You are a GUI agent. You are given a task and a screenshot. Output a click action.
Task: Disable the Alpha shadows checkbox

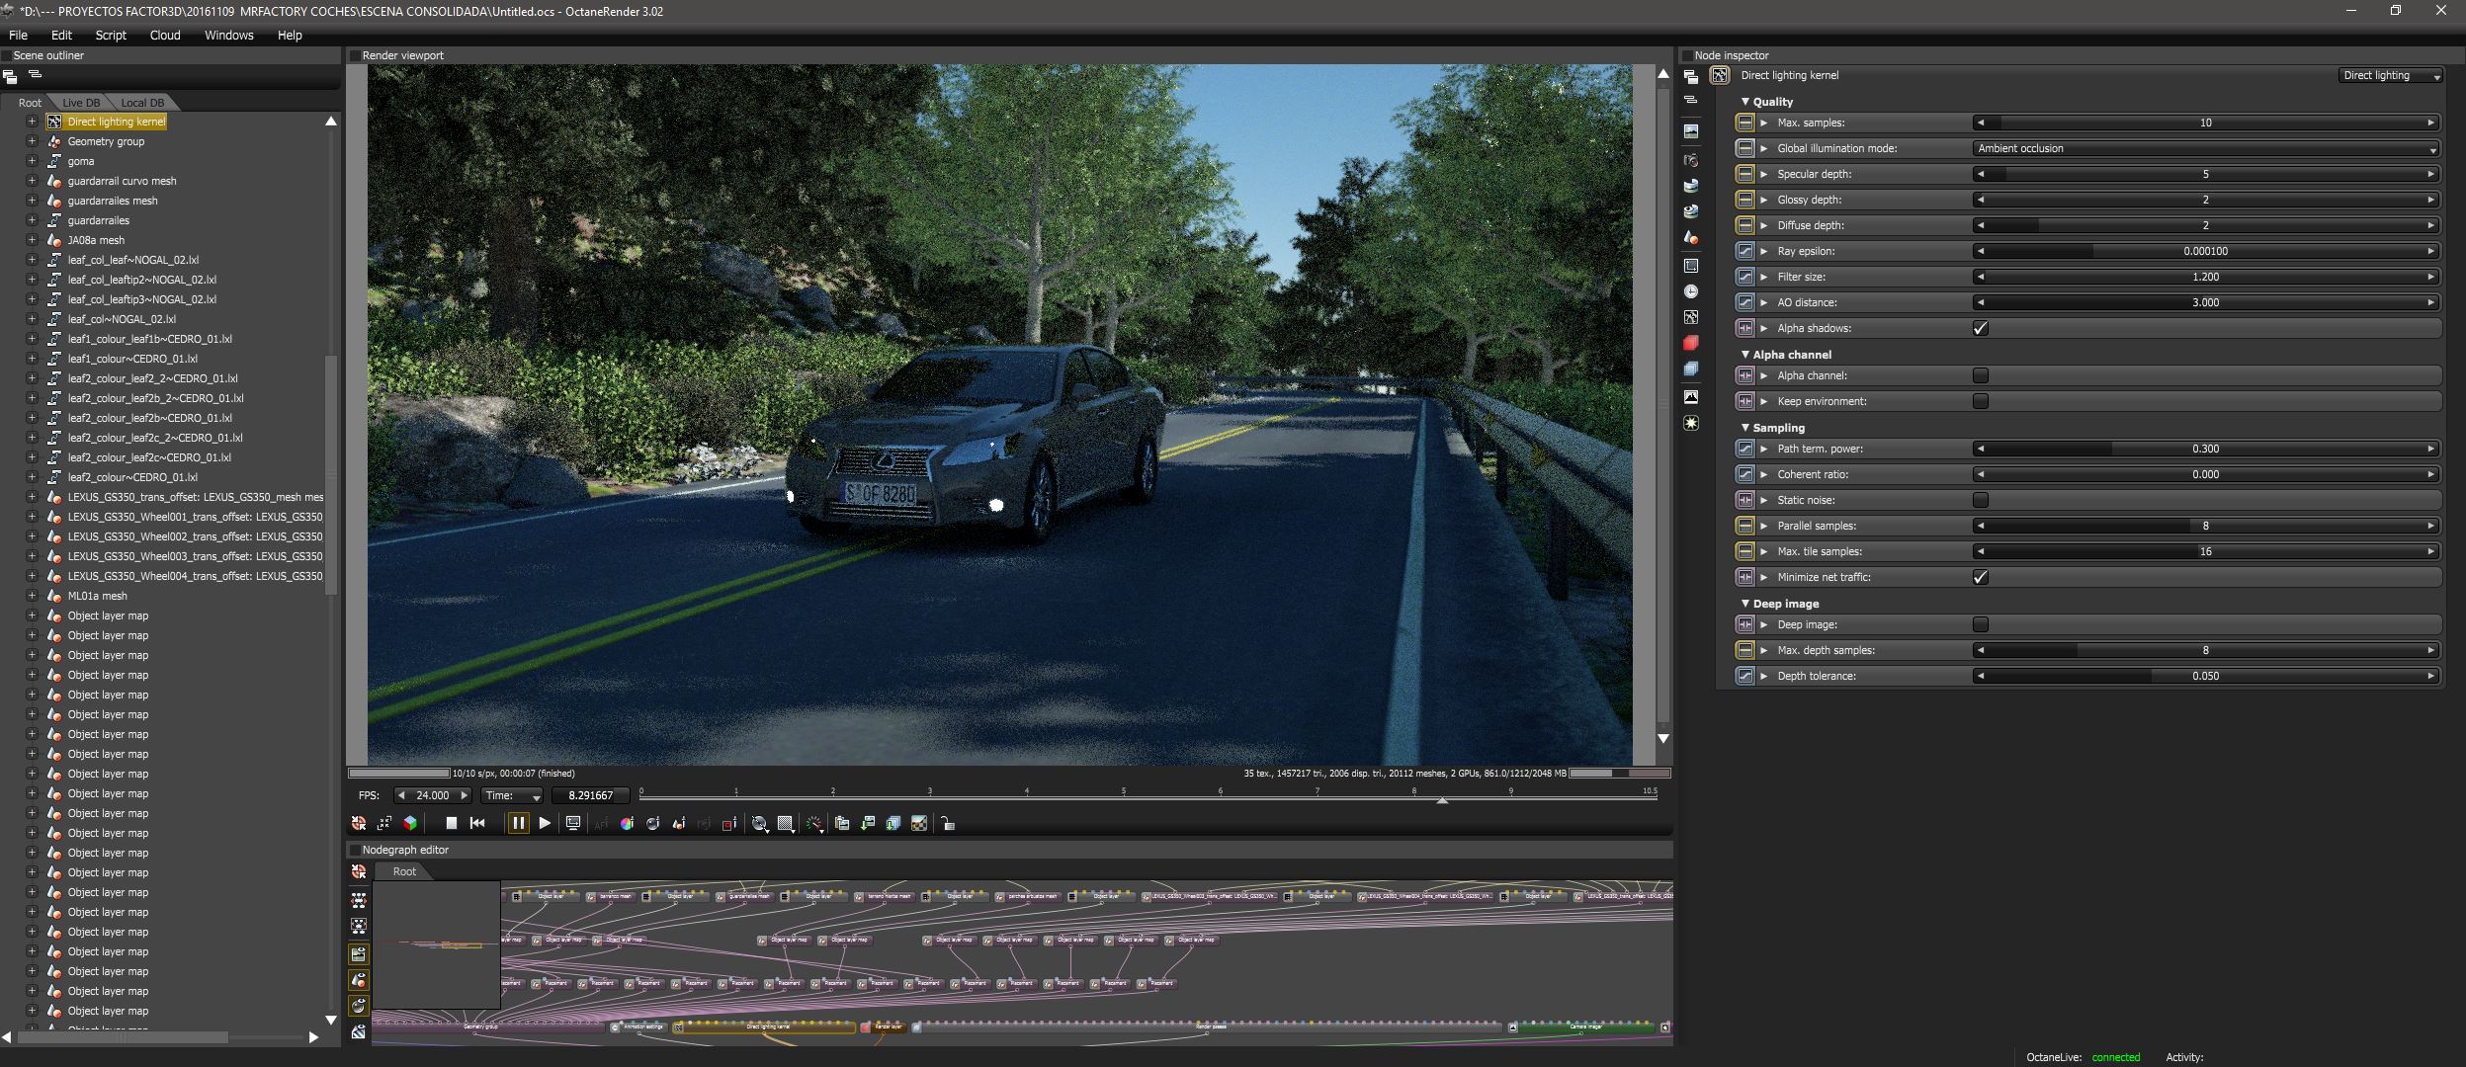[1980, 328]
